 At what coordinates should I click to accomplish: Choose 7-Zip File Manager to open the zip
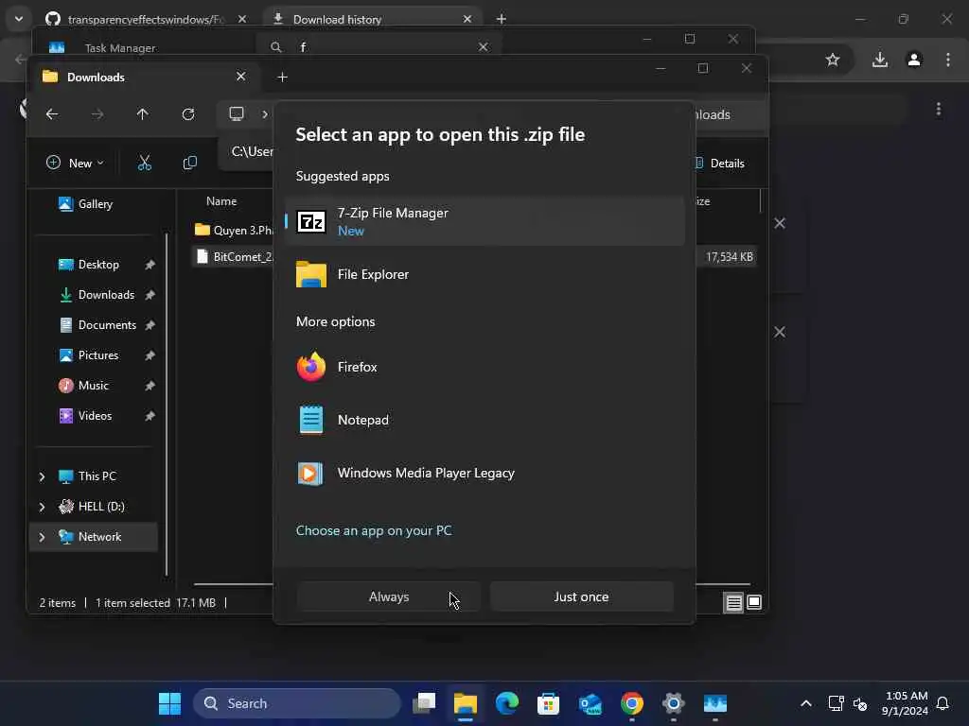coord(484,221)
